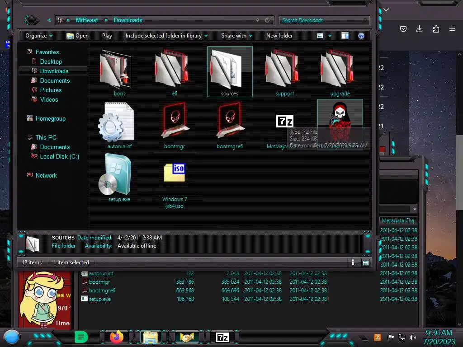The image size is (463, 347).
Task: Open the handshake app on taskbar
Action: tap(187, 337)
